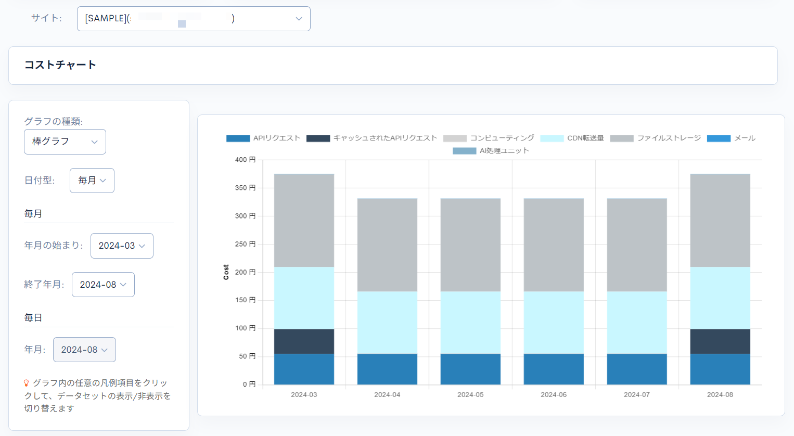
Task: Click the APIリクエスト legend color box
Action: tap(238, 138)
